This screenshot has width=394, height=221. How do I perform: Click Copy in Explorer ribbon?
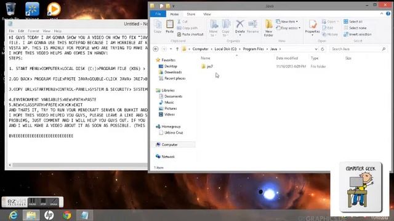tap(158, 26)
